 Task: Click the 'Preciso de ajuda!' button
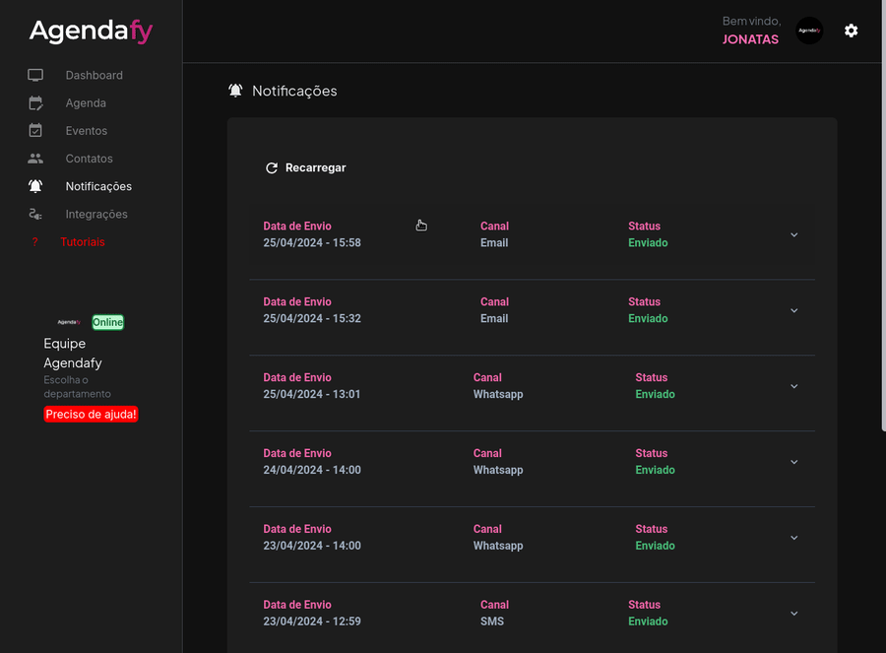tap(91, 414)
